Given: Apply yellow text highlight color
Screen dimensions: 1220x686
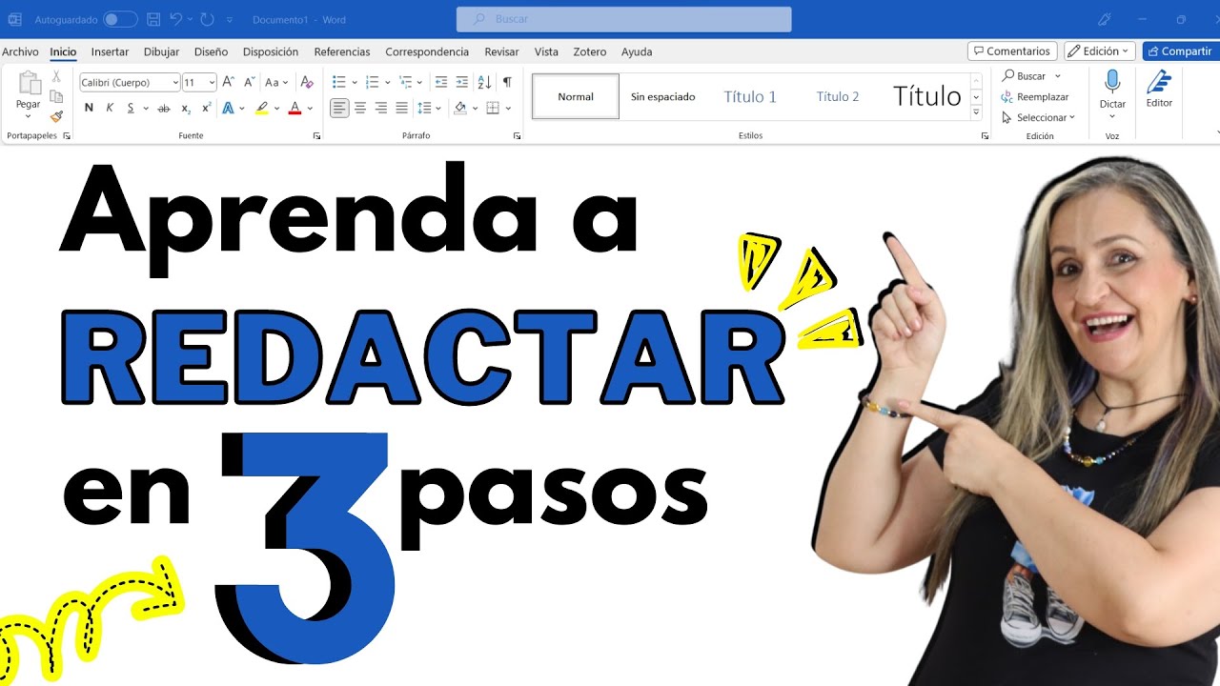Looking at the screenshot, I should pyautogui.click(x=263, y=108).
